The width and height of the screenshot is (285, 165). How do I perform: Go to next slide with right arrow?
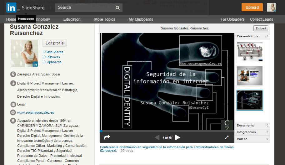coord(178,137)
